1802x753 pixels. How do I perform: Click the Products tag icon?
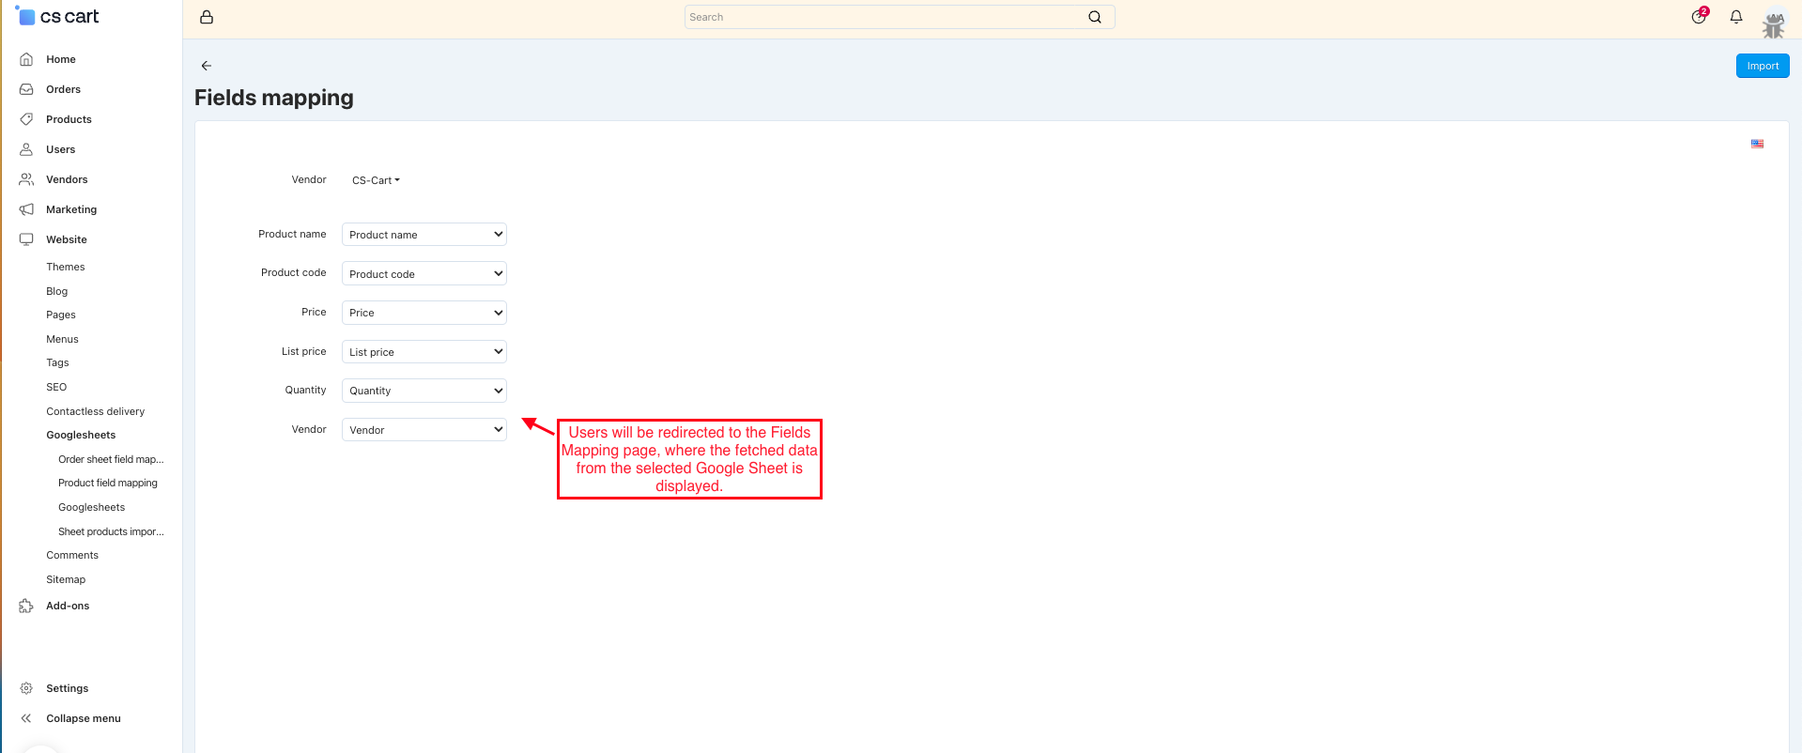[26, 119]
